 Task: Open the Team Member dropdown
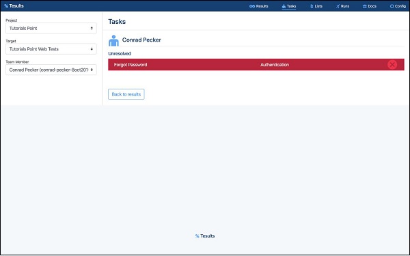tap(51, 70)
